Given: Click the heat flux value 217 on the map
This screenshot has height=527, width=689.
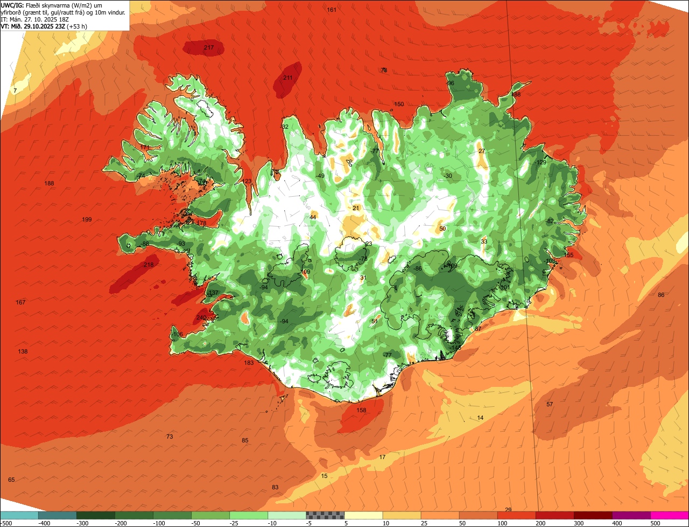Looking at the screenshot, I should [209, 47].
